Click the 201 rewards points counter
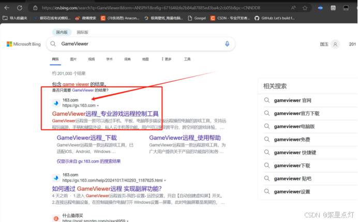The width and height of the screenshot is (358, 222). point(352,44)
